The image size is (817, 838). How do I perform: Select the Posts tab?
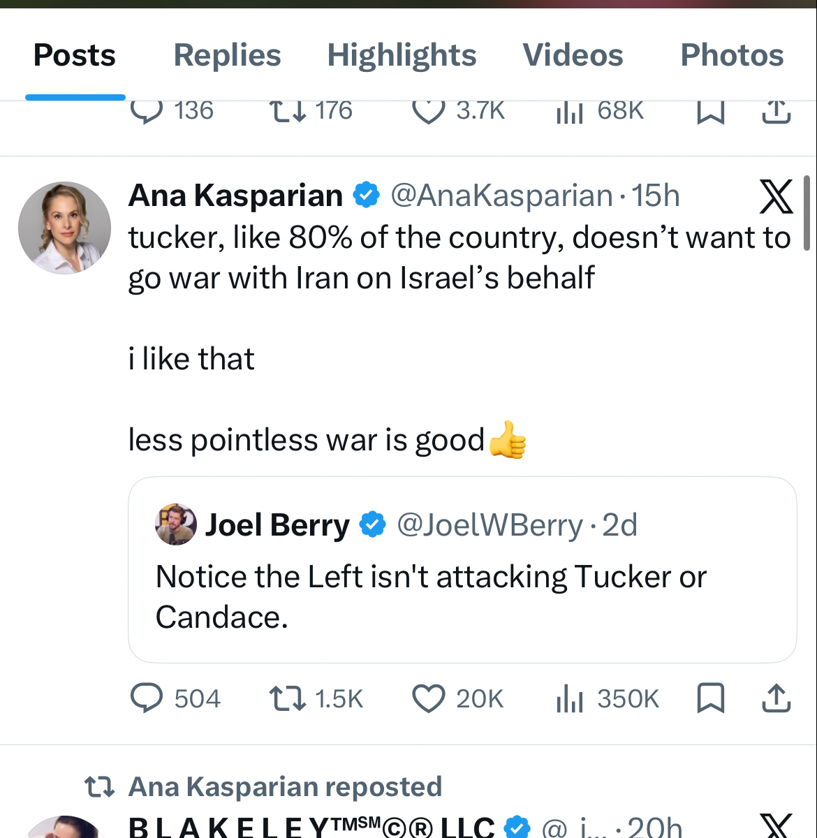[x=75, y=55]
